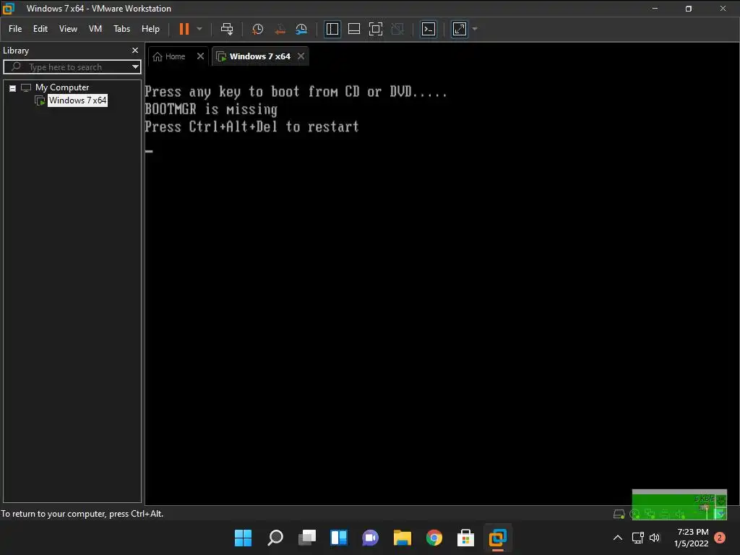Viewport: 740px width, 555px height.
Task: Click the VMware Workstation title bar icon
Action: 9,9
